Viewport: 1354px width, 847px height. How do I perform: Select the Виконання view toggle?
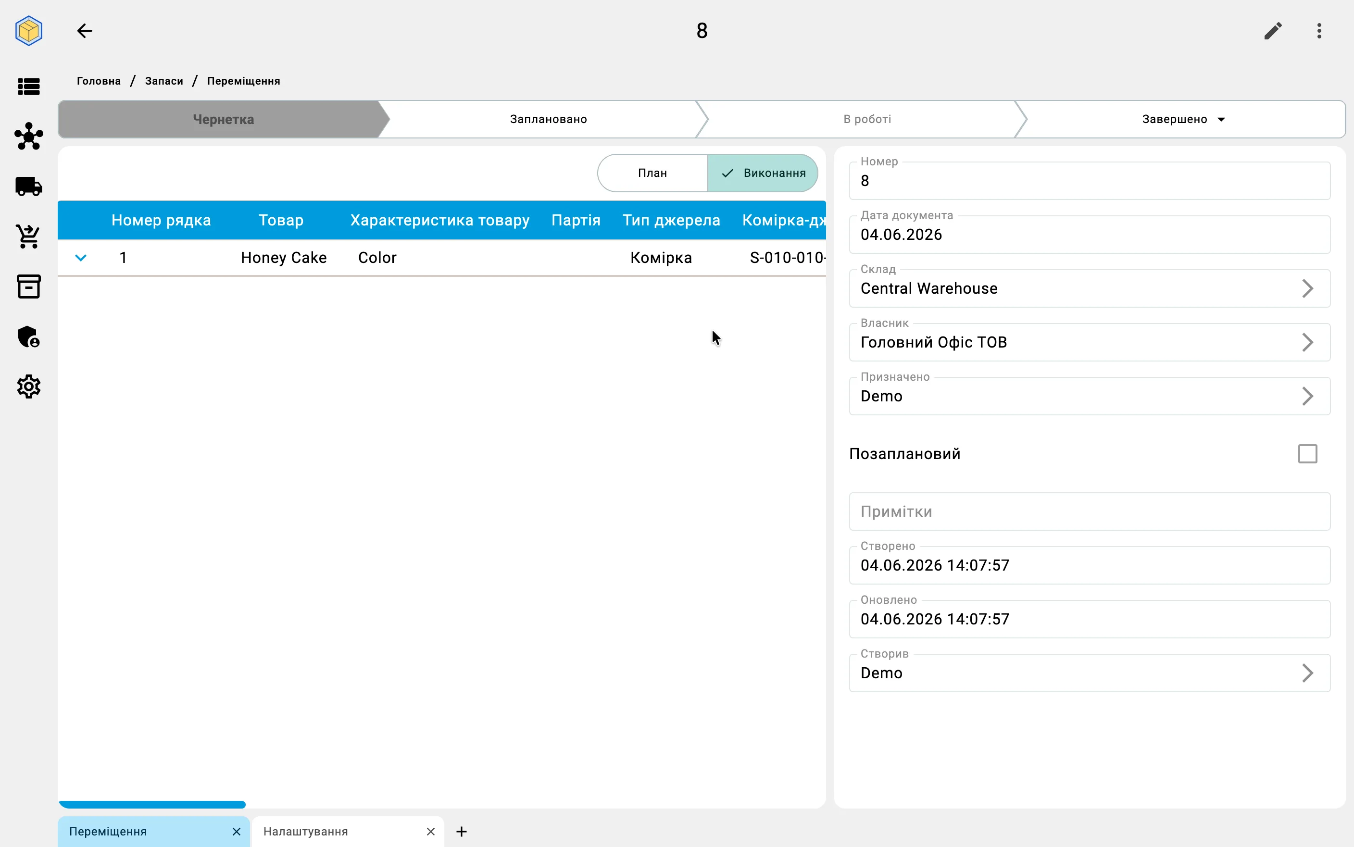(763, 173)
